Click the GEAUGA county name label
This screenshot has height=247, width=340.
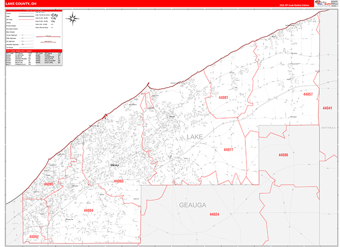click(x=193, y=205)
